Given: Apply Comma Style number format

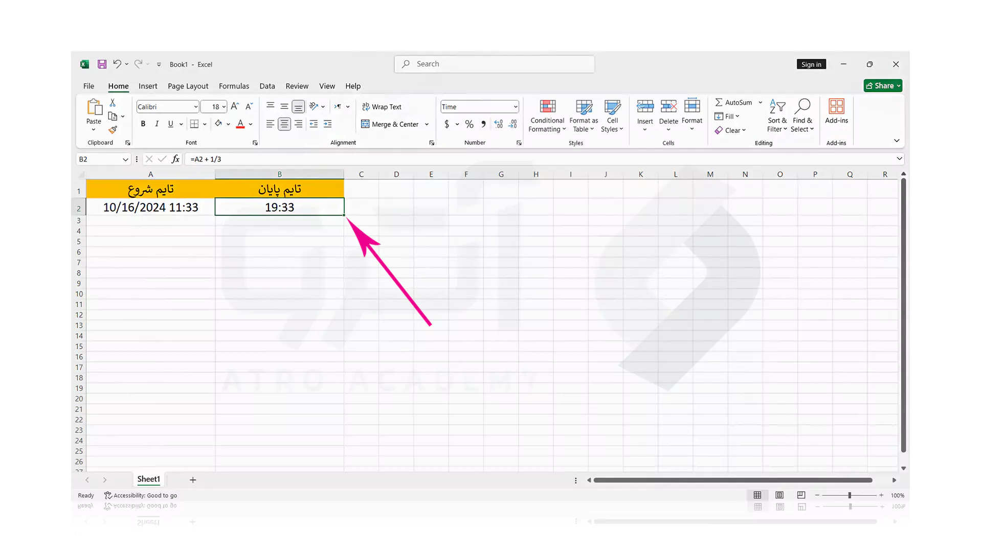Looking at the screenshot, I should (483, 124).
